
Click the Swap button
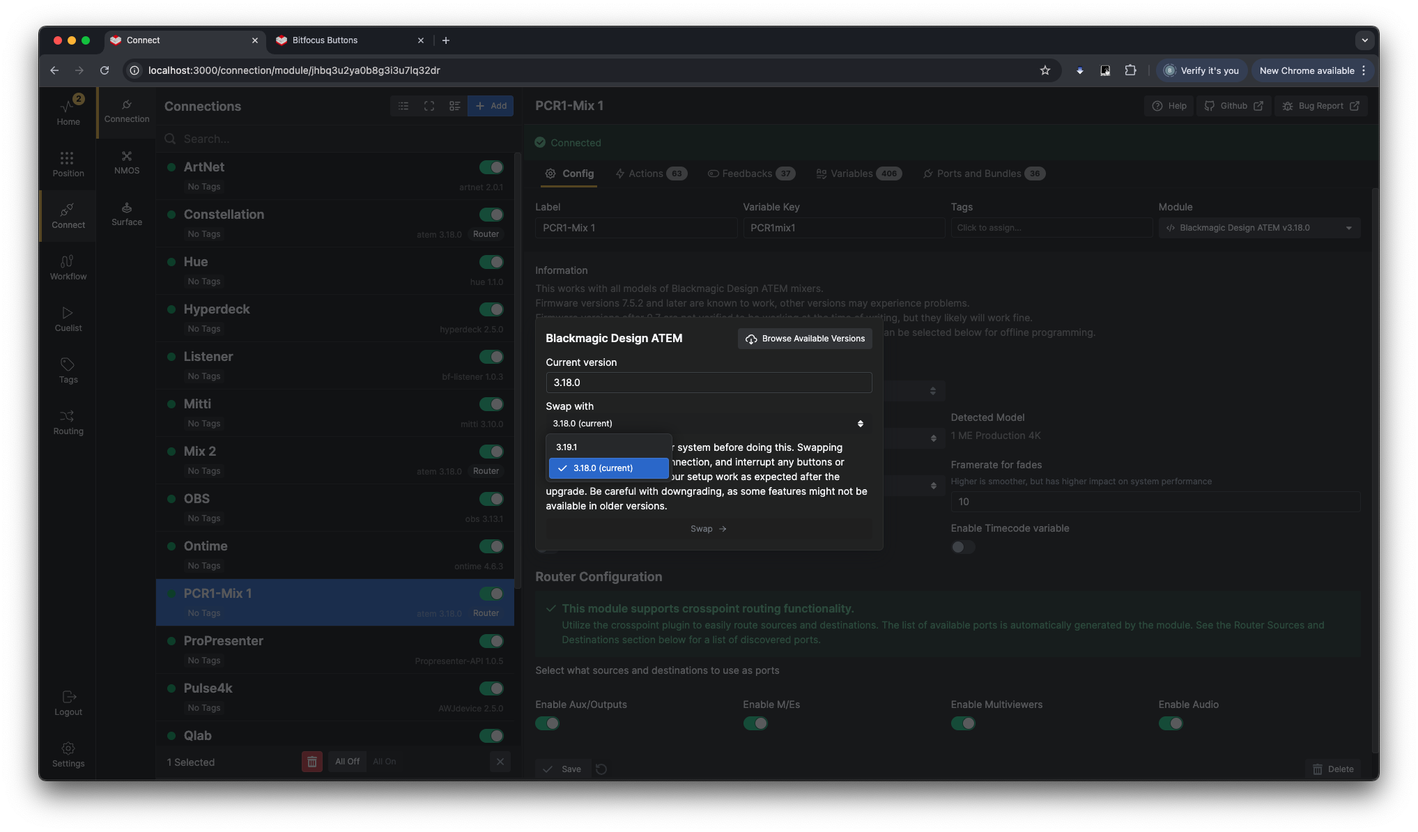[709, 529]
